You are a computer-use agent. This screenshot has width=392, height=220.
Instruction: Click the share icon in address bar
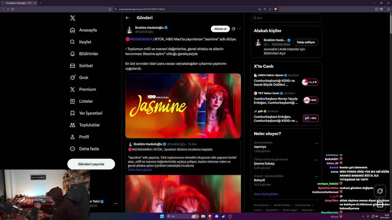[x=270, y=9]
